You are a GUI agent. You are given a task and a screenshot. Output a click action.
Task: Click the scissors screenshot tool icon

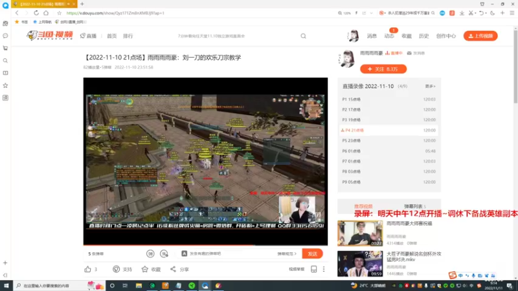click(x=471, y=13)
